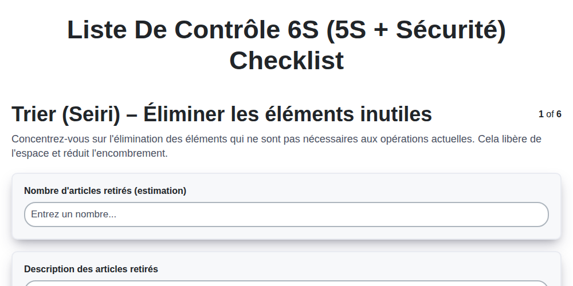573x286 pixels.
Task: Click the word 'of' in the page counter
Action: tap(550, 114)
